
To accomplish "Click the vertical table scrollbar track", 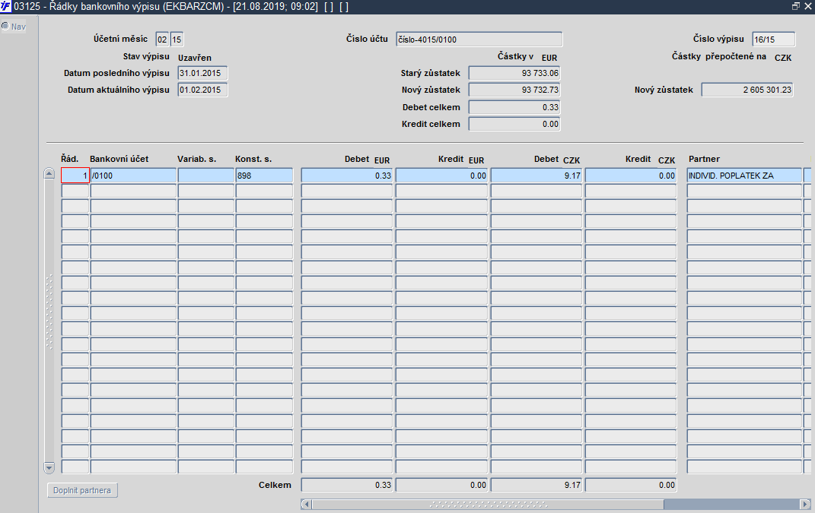I will point(49,321).
